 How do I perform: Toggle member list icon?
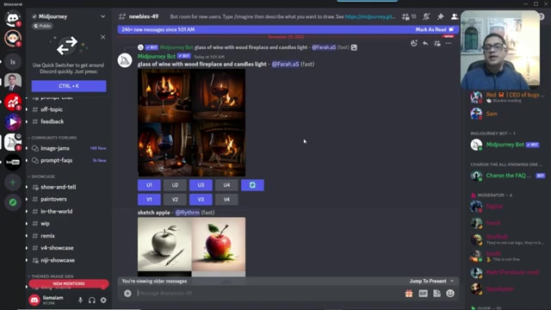click(x=455, y=16)
